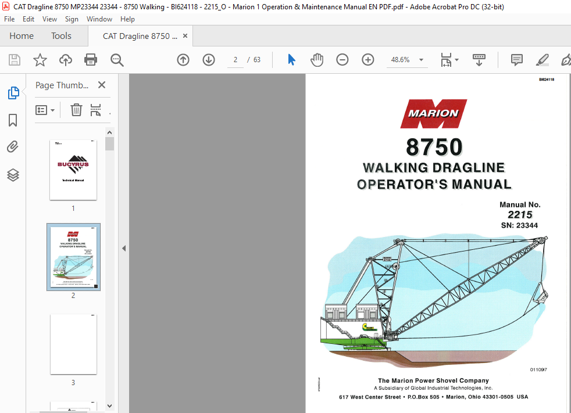
Task: Select the arrow Selection tool
Action: click(291, 60)
